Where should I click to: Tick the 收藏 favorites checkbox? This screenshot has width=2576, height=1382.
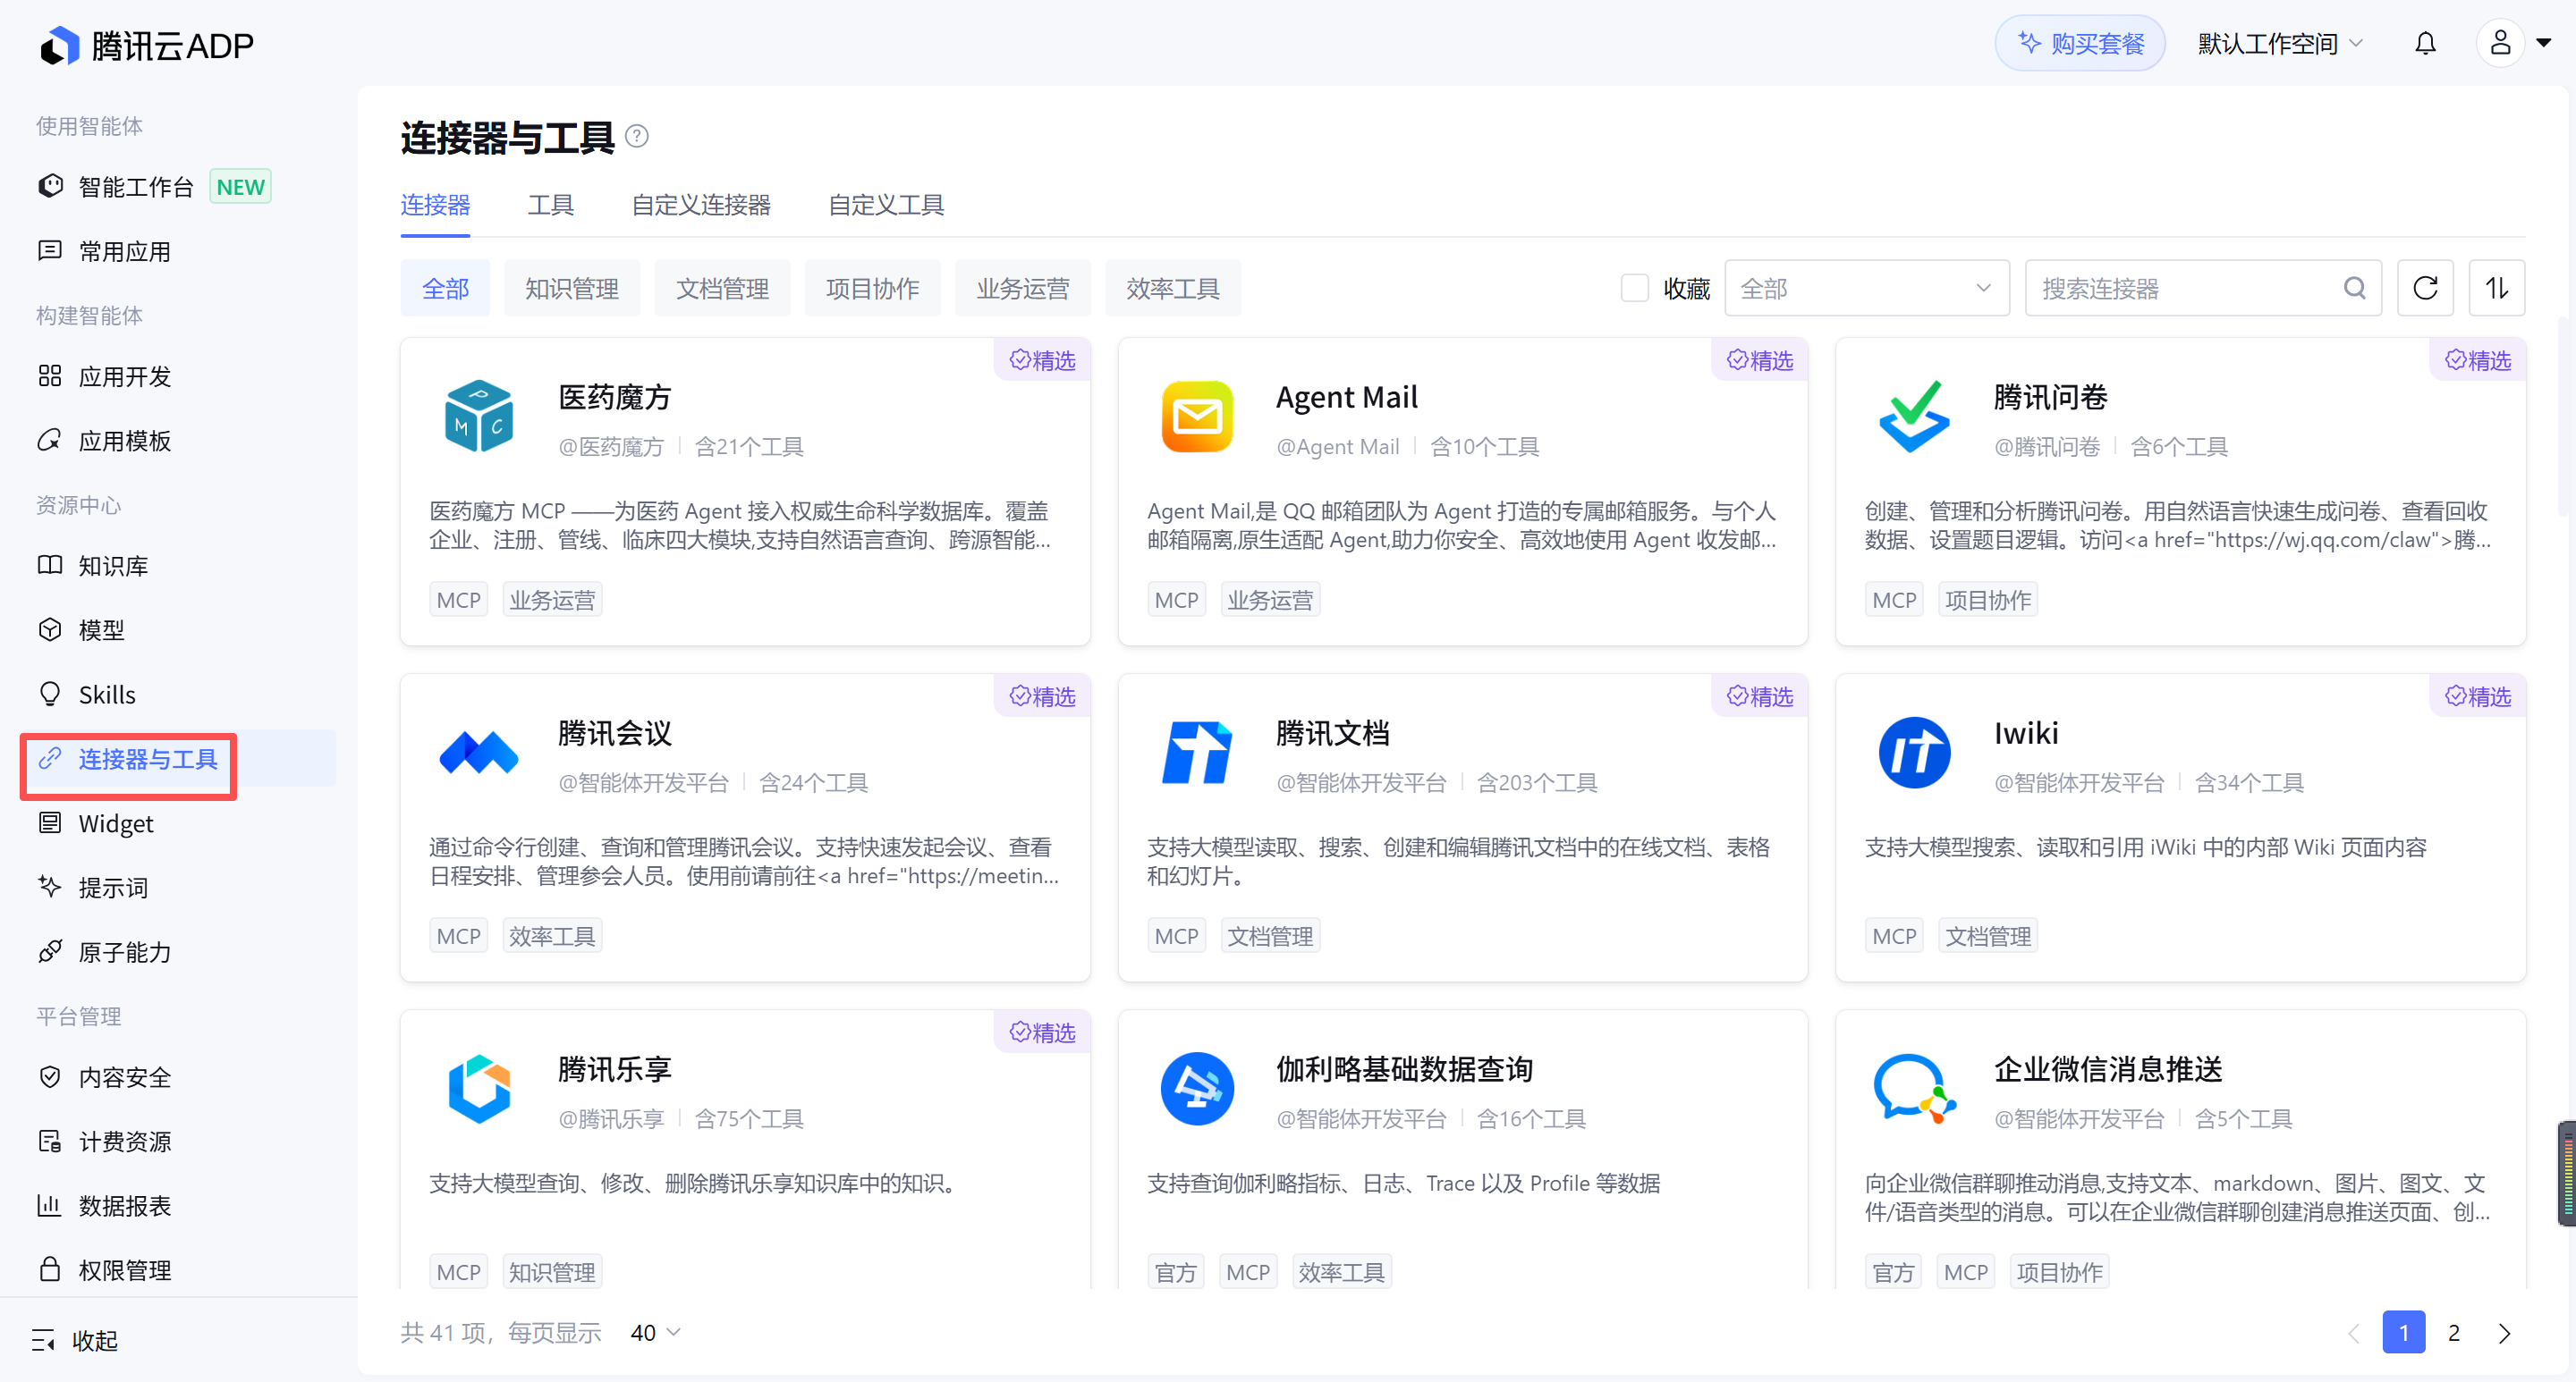pyautogui.click(x=1634, y=289)
